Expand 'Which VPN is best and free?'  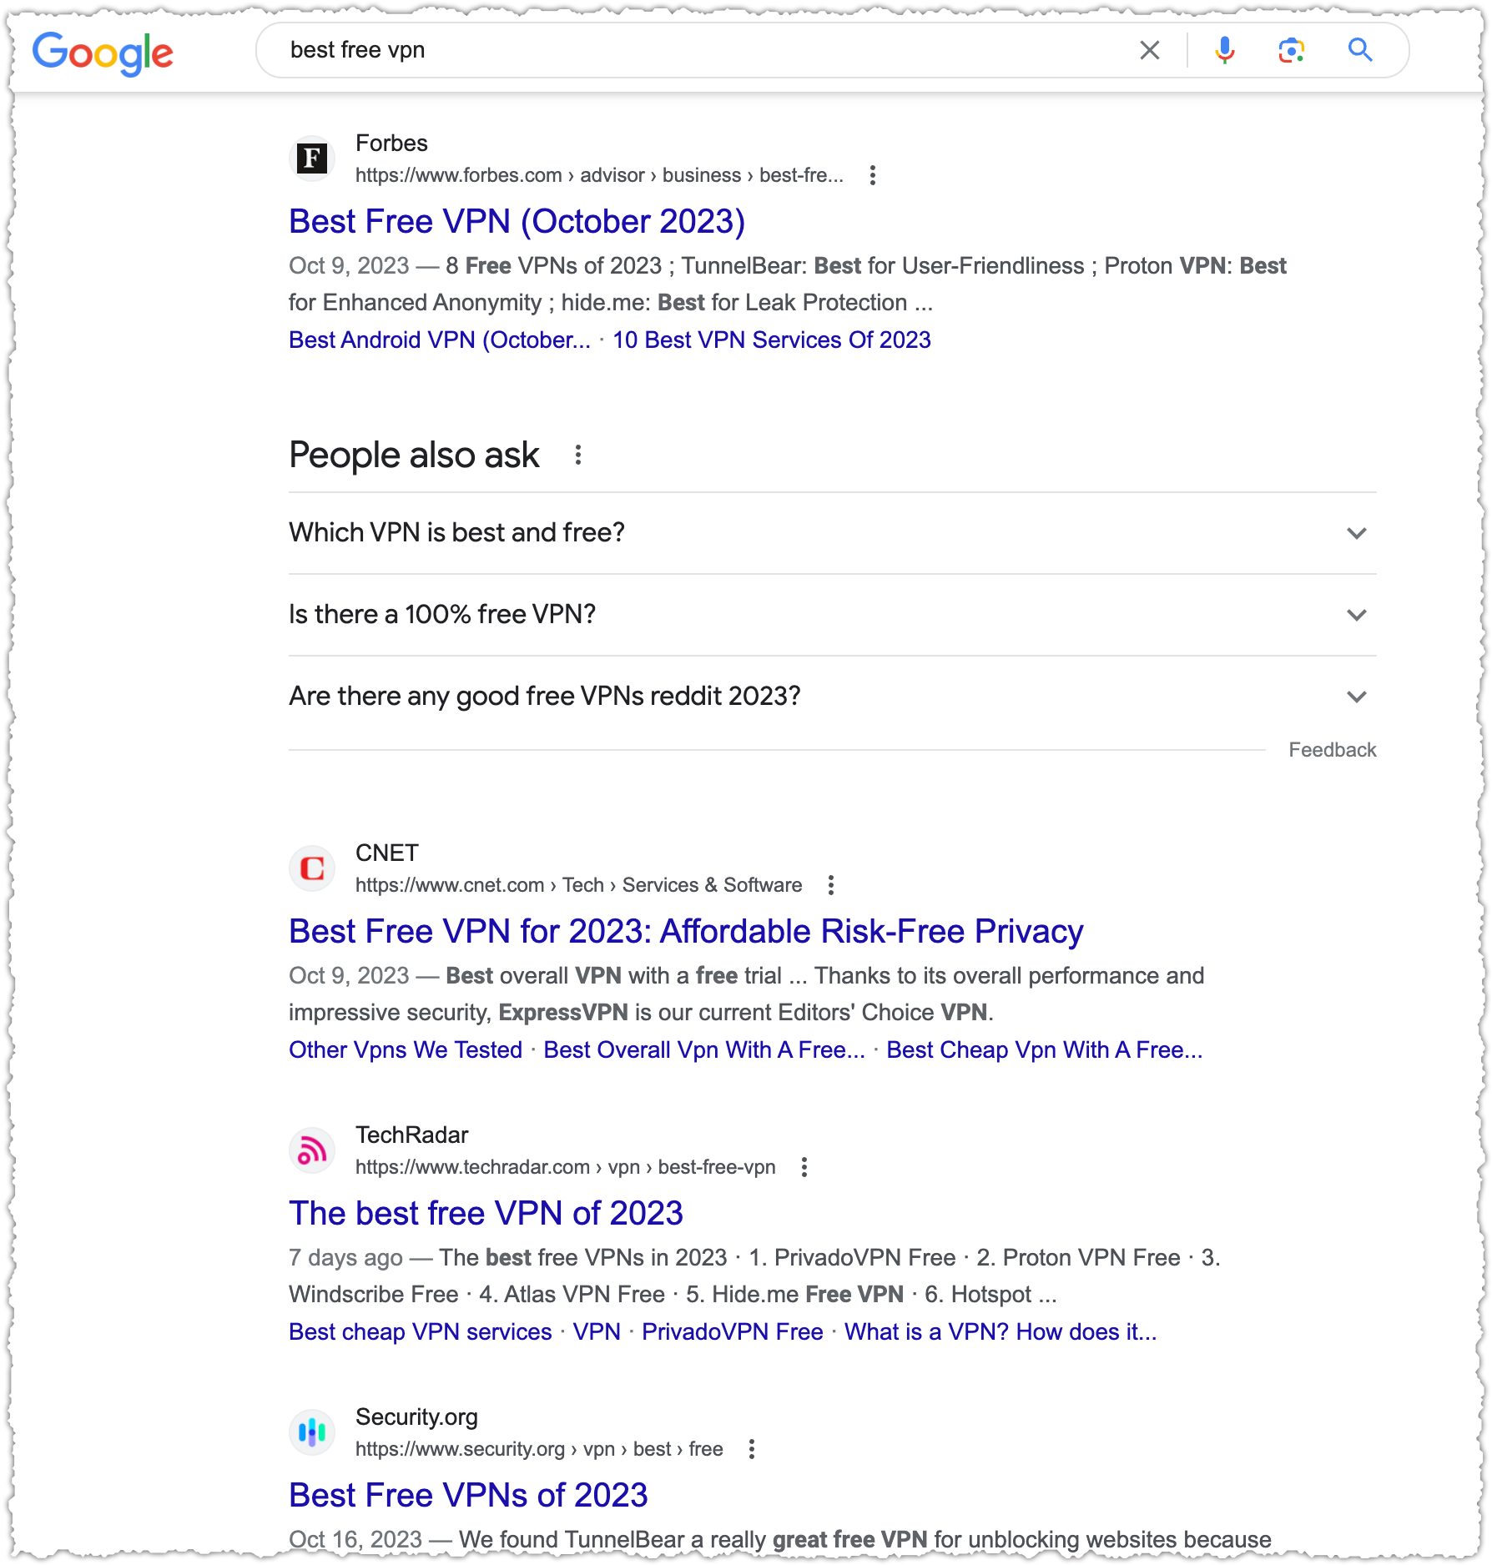(x=832, y=532)
